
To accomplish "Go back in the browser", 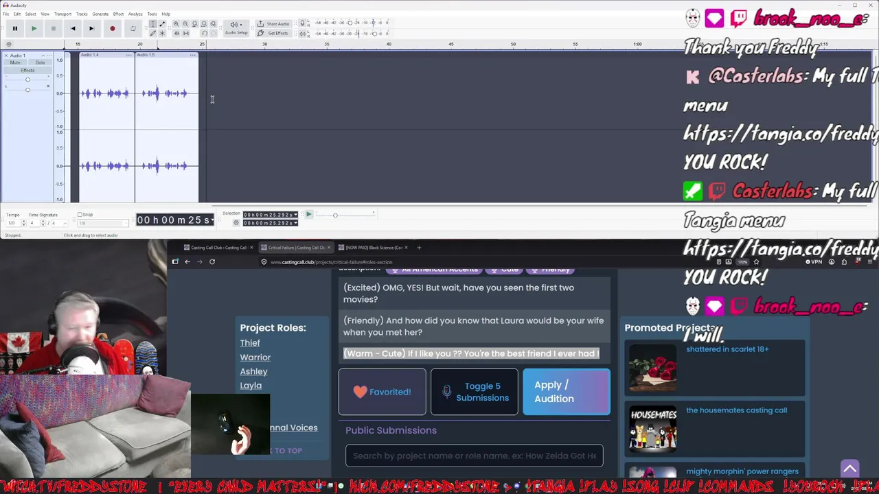I will click(187, 261).
